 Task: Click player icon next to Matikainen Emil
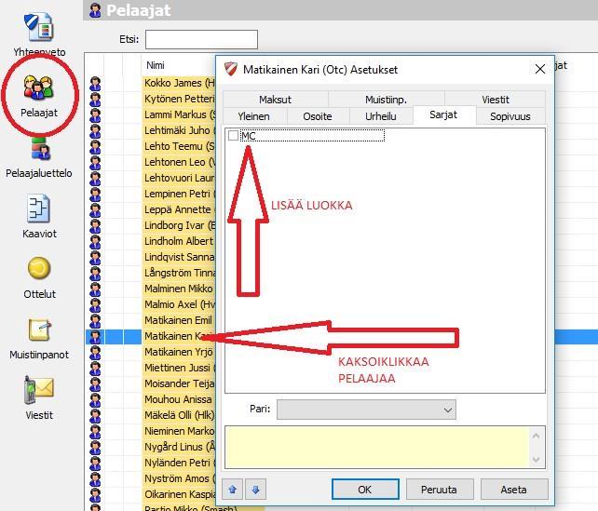pyautogui.click(x=95, y=320)
